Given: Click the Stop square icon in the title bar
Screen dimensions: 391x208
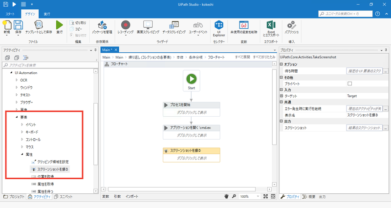Looking at the screenshot, I should coord(23,4).
